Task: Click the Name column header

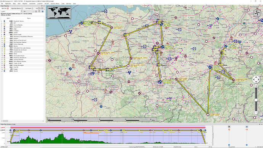Action: (29, 18)
